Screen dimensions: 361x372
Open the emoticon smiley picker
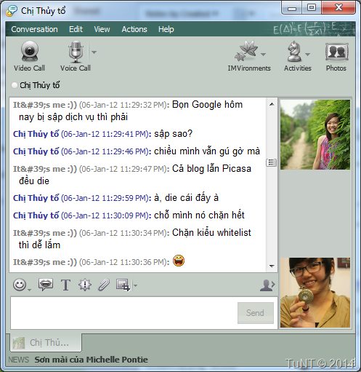[x=20, y=285]
